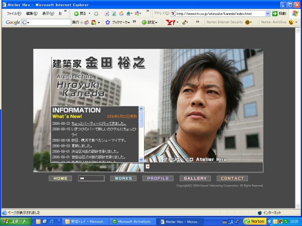Open the ファイル(F) menu
Screen dimensions: 302x226
tap(14, 14)
